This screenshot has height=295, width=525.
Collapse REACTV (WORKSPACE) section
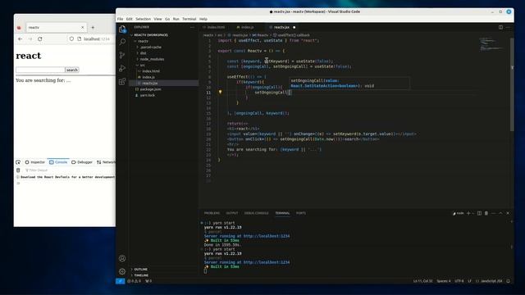coord(150,34)
